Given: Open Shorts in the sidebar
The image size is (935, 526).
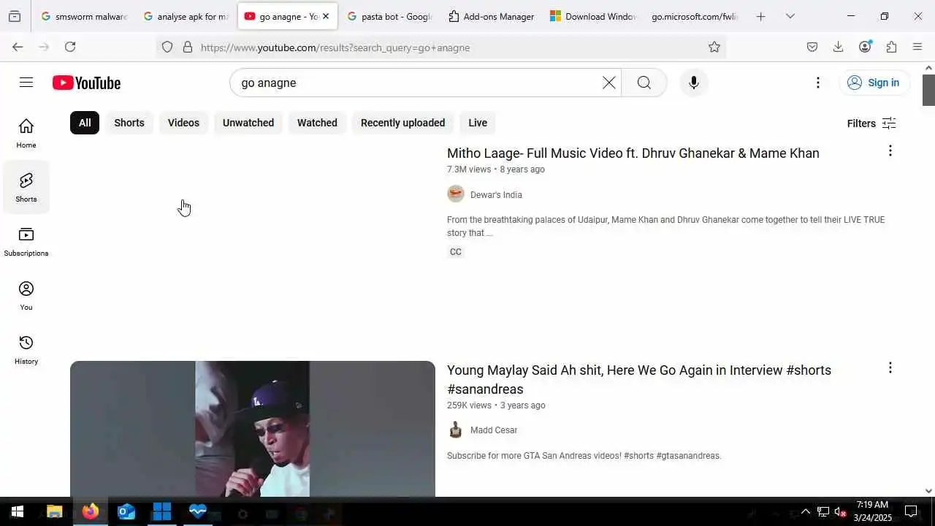Looking at the screenshot, I should (26, 187).
